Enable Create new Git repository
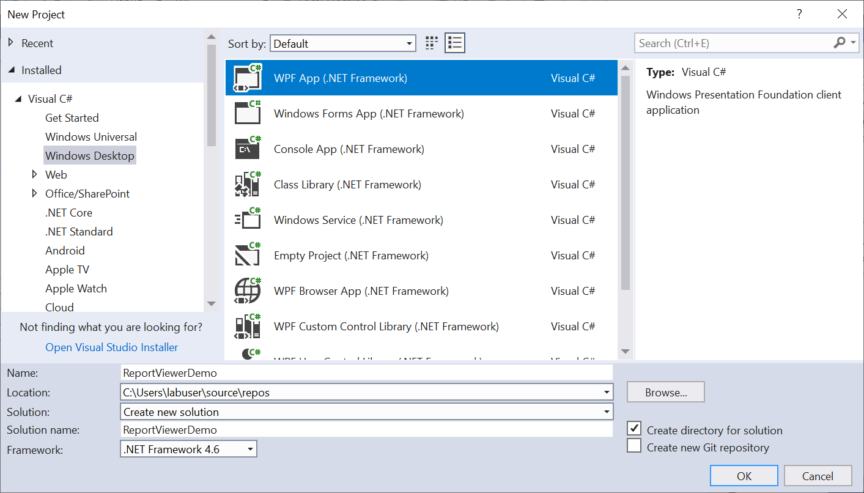 (635, 447)
